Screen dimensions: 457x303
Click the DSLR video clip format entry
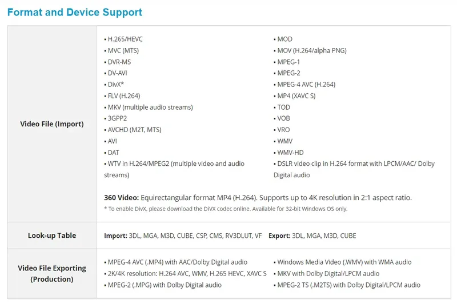point(354,164)
